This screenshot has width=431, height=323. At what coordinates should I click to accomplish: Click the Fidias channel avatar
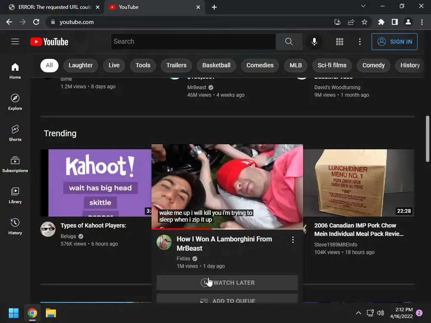(x=164, y=242)
